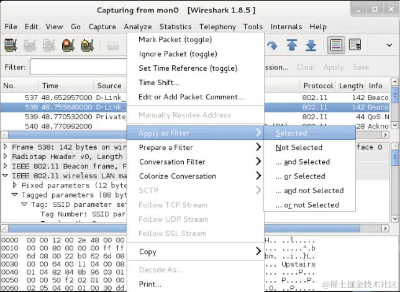Collapse IEEE 802.11 wireless LAN node
The image size is (400, 292).
click(x=5, y=176)
